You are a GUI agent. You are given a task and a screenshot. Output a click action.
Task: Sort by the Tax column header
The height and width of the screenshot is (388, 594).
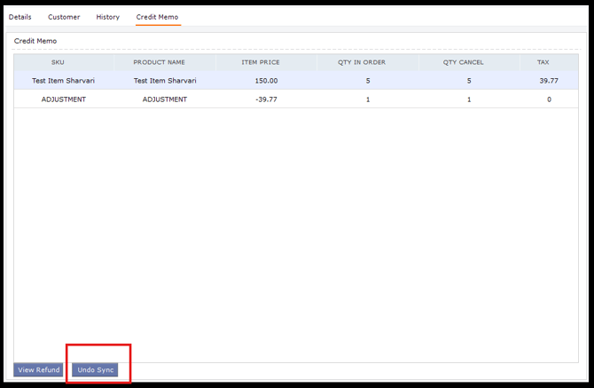[x=543, y=62]
